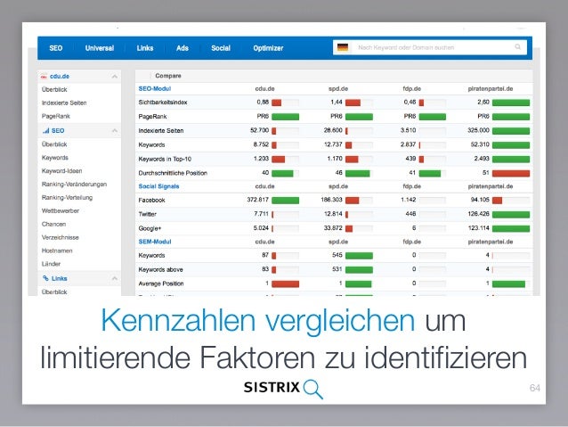Click the value 33.872 in Google+ row
568x427 pixels.
333,228
